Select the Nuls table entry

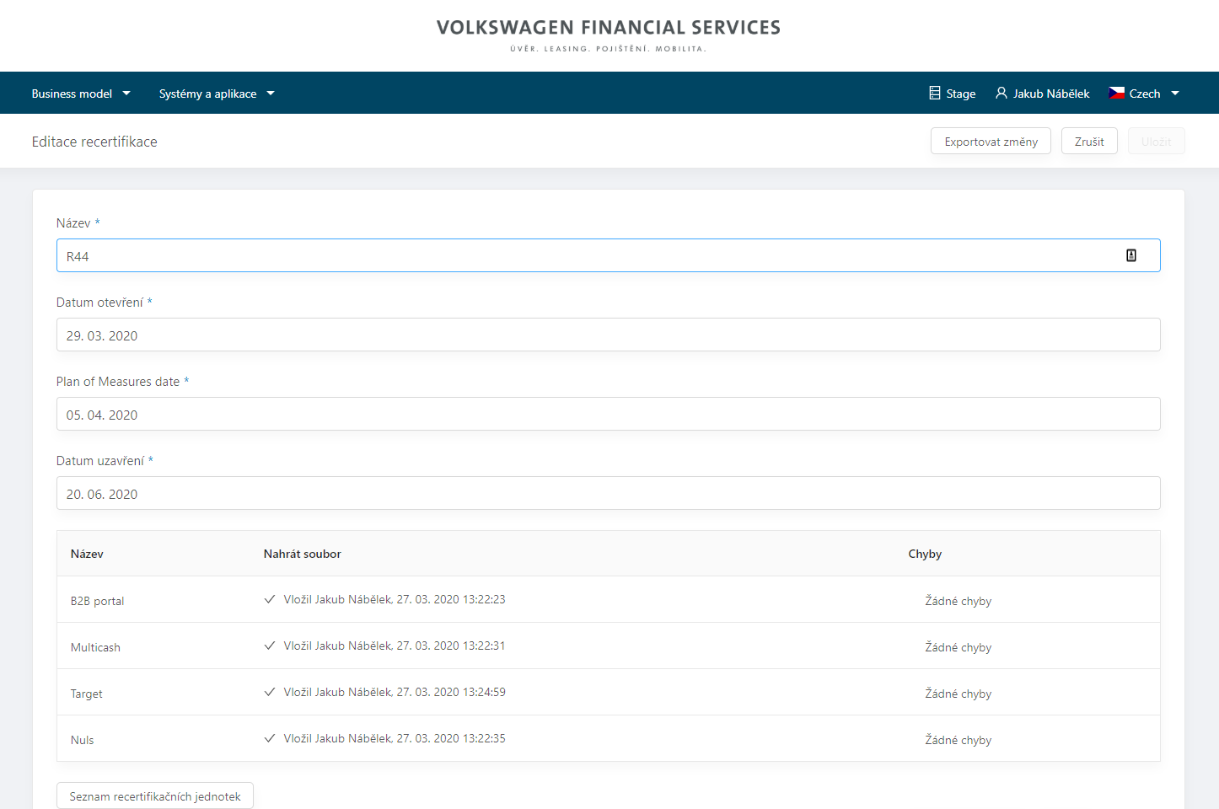click(82, 739)
